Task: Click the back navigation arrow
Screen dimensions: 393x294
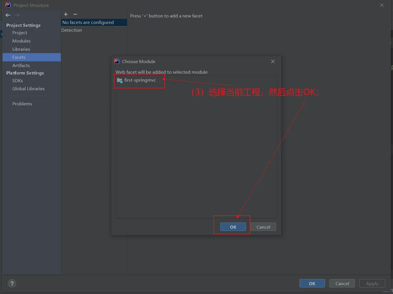Action: pos(8,15)
